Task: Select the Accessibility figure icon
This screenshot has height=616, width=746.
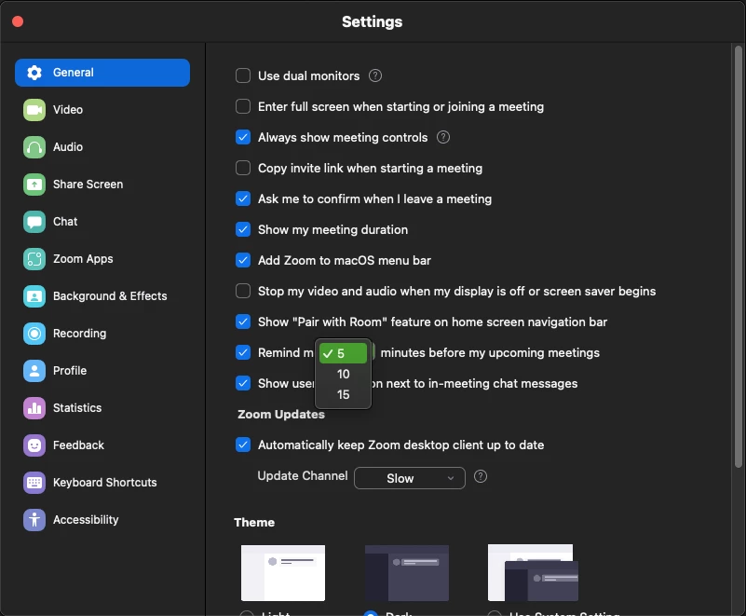Action: [34, 520]
